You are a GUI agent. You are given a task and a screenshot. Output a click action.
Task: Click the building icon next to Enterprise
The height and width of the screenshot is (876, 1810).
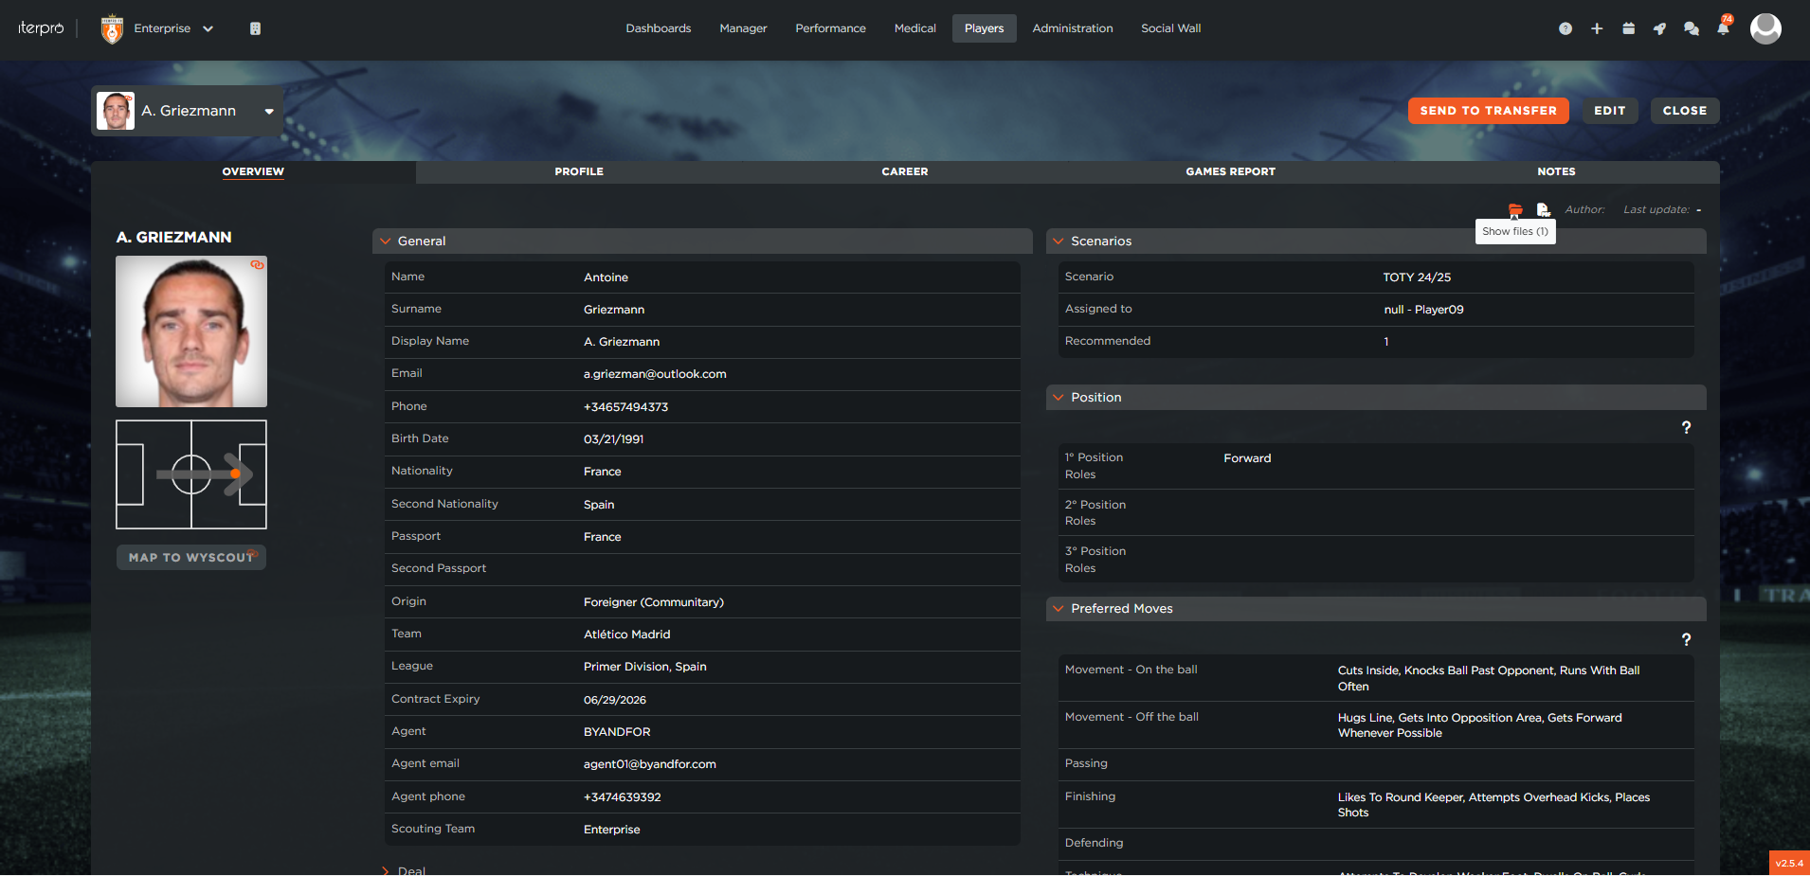[x=255, y=28]
